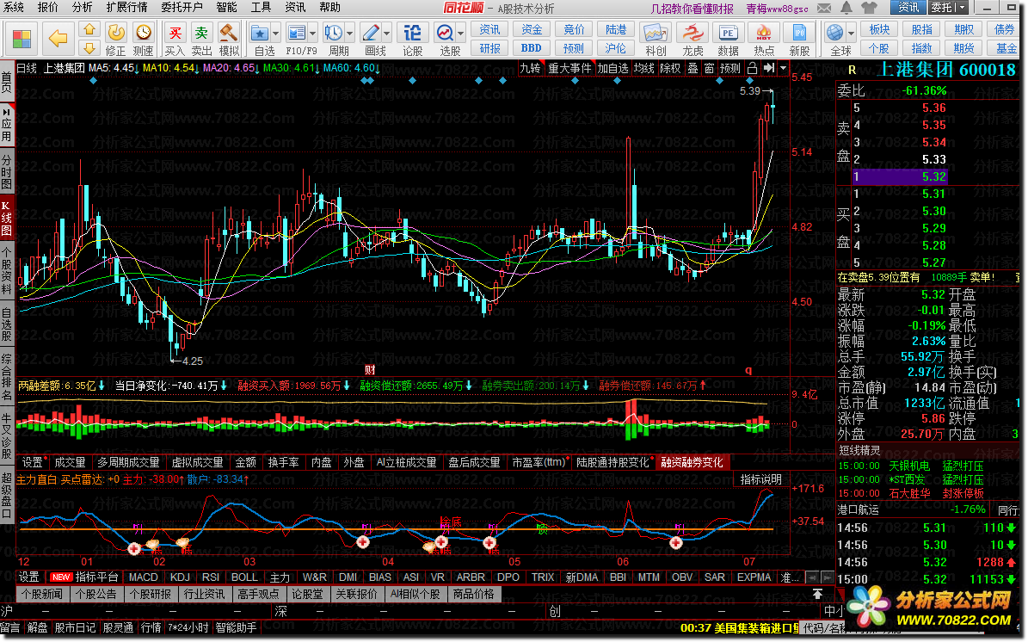The image size is (1028, 642).
Task: Open the mail envelope icon
Action: point(825,8)
